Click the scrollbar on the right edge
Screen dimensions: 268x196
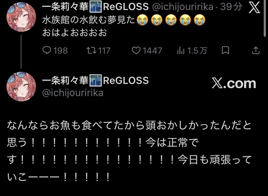(264, 18)
